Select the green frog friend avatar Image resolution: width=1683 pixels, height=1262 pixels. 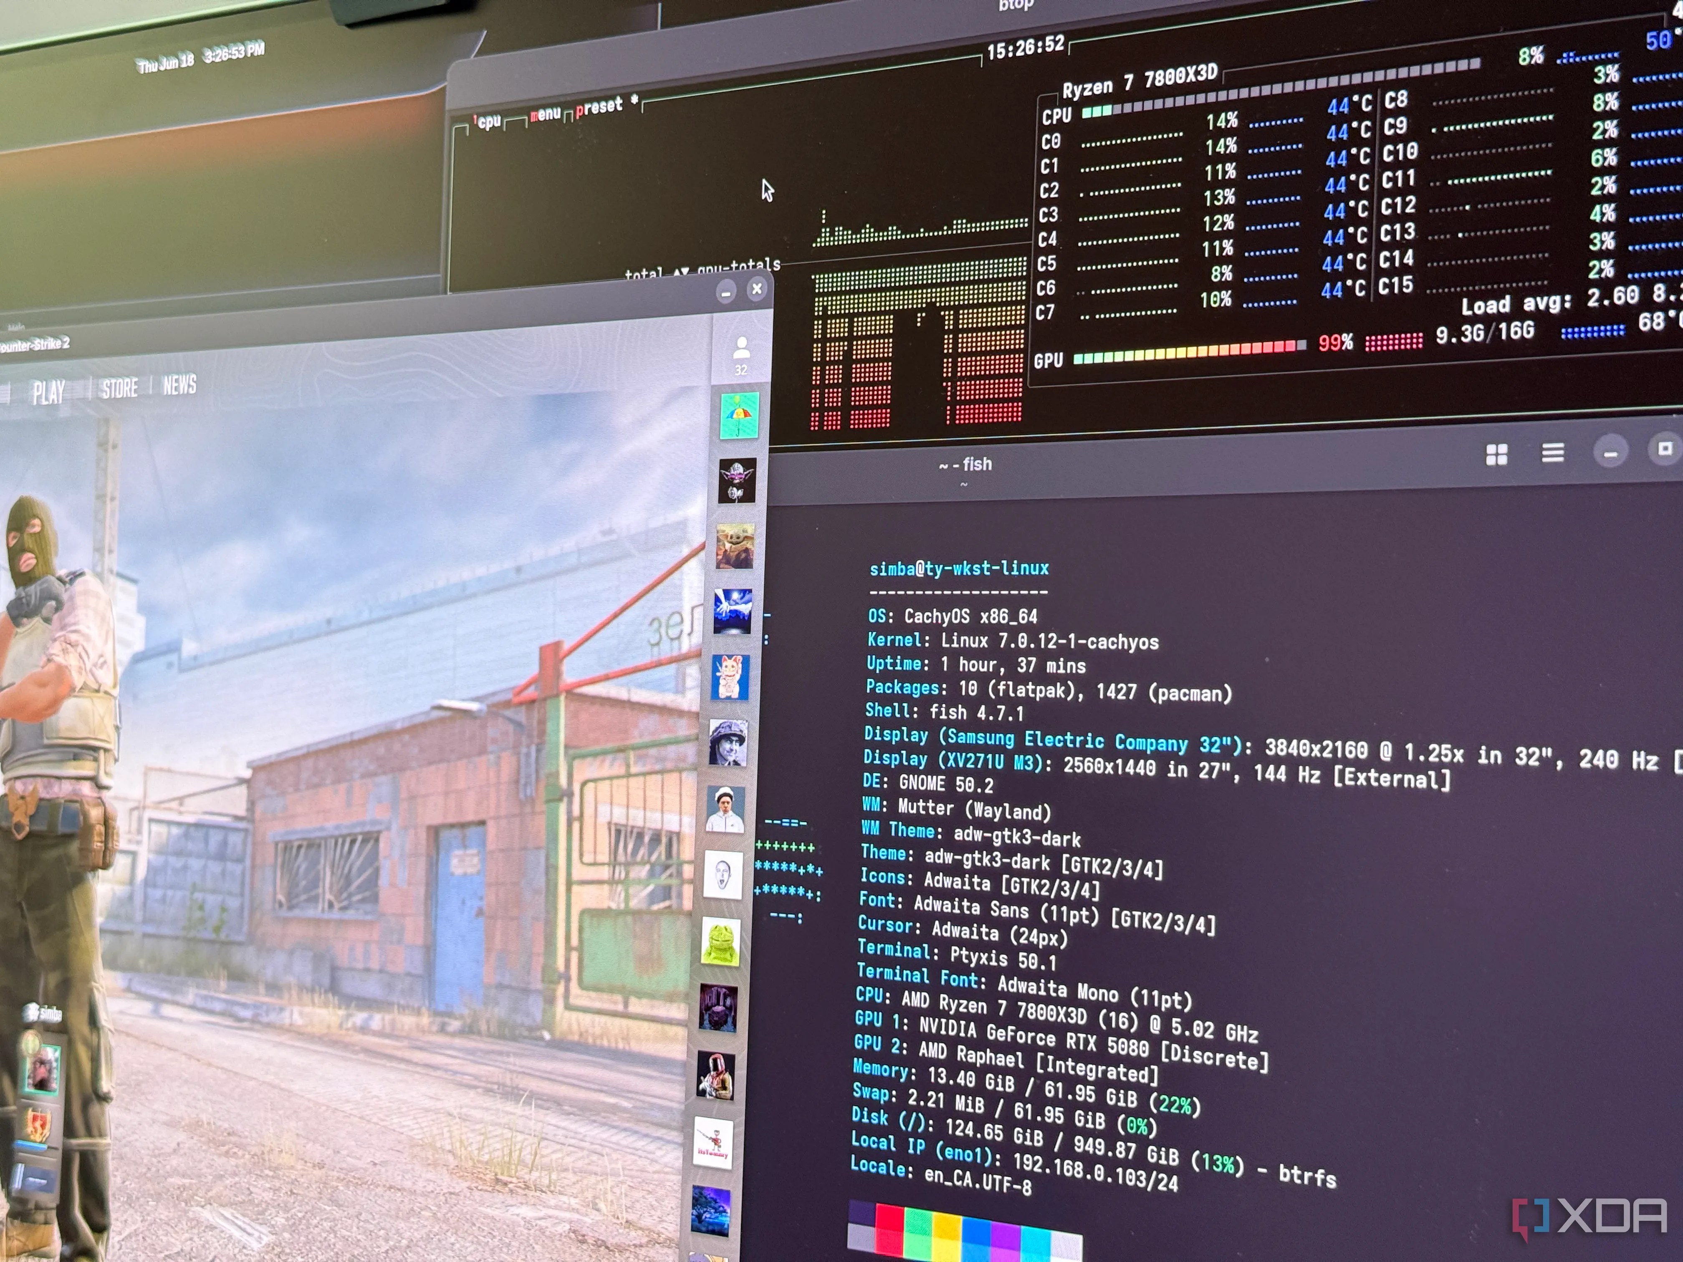(x=720, y=942)
